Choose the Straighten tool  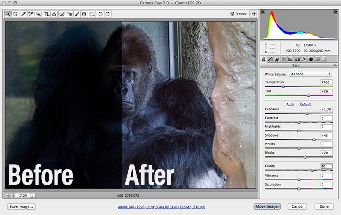pos(54,14)
